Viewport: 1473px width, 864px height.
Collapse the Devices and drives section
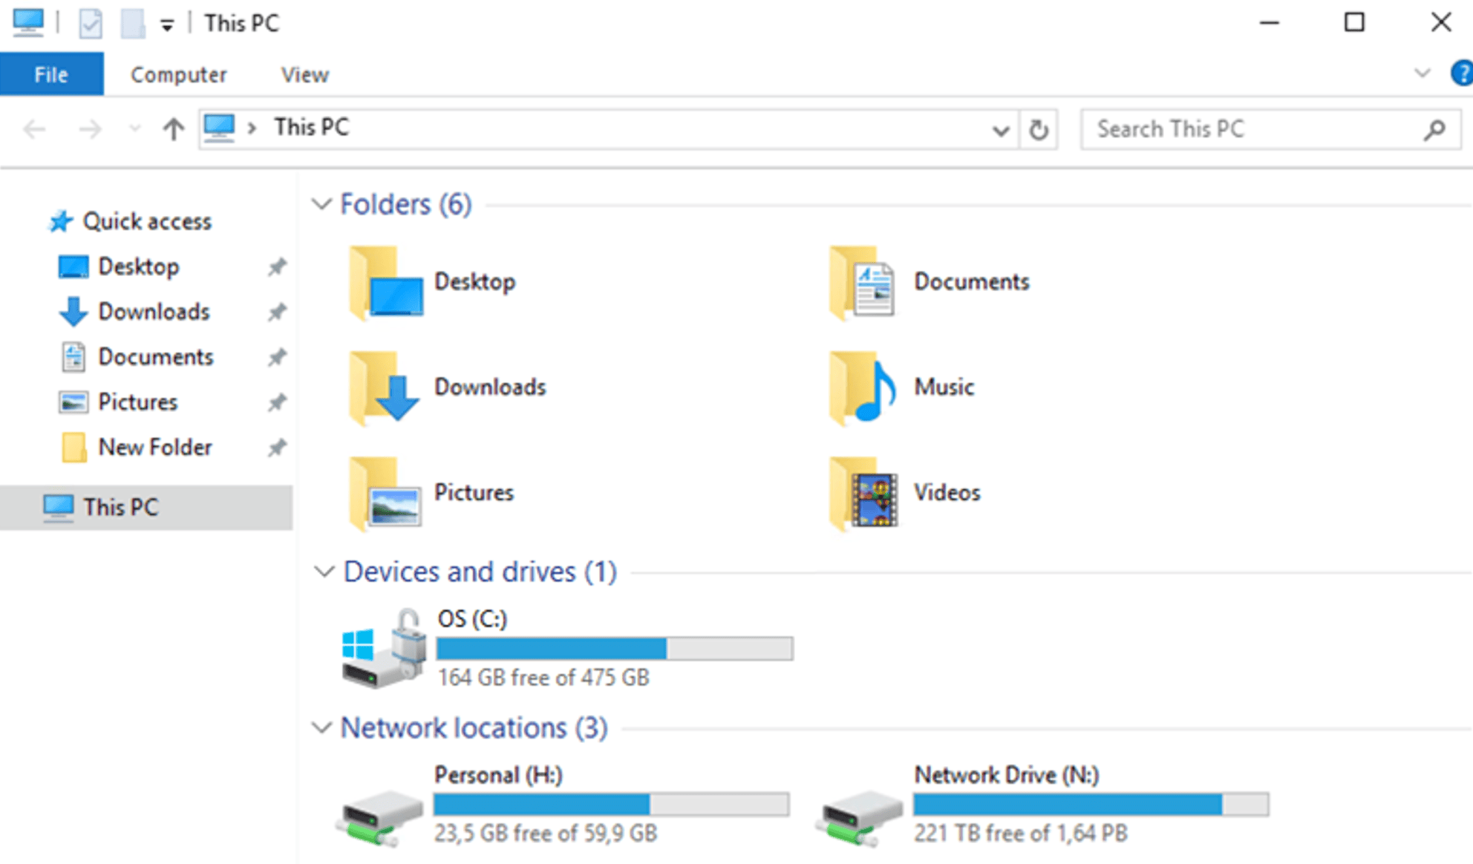[x=324, y=572]
